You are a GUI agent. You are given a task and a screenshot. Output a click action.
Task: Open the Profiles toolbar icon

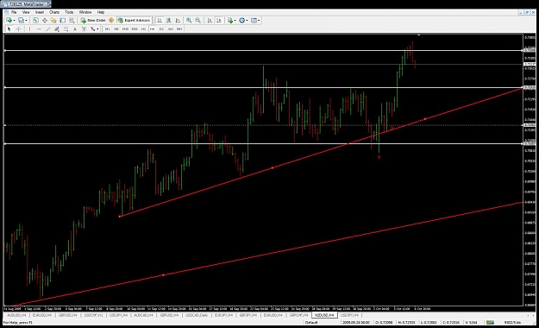coord(21,21)
